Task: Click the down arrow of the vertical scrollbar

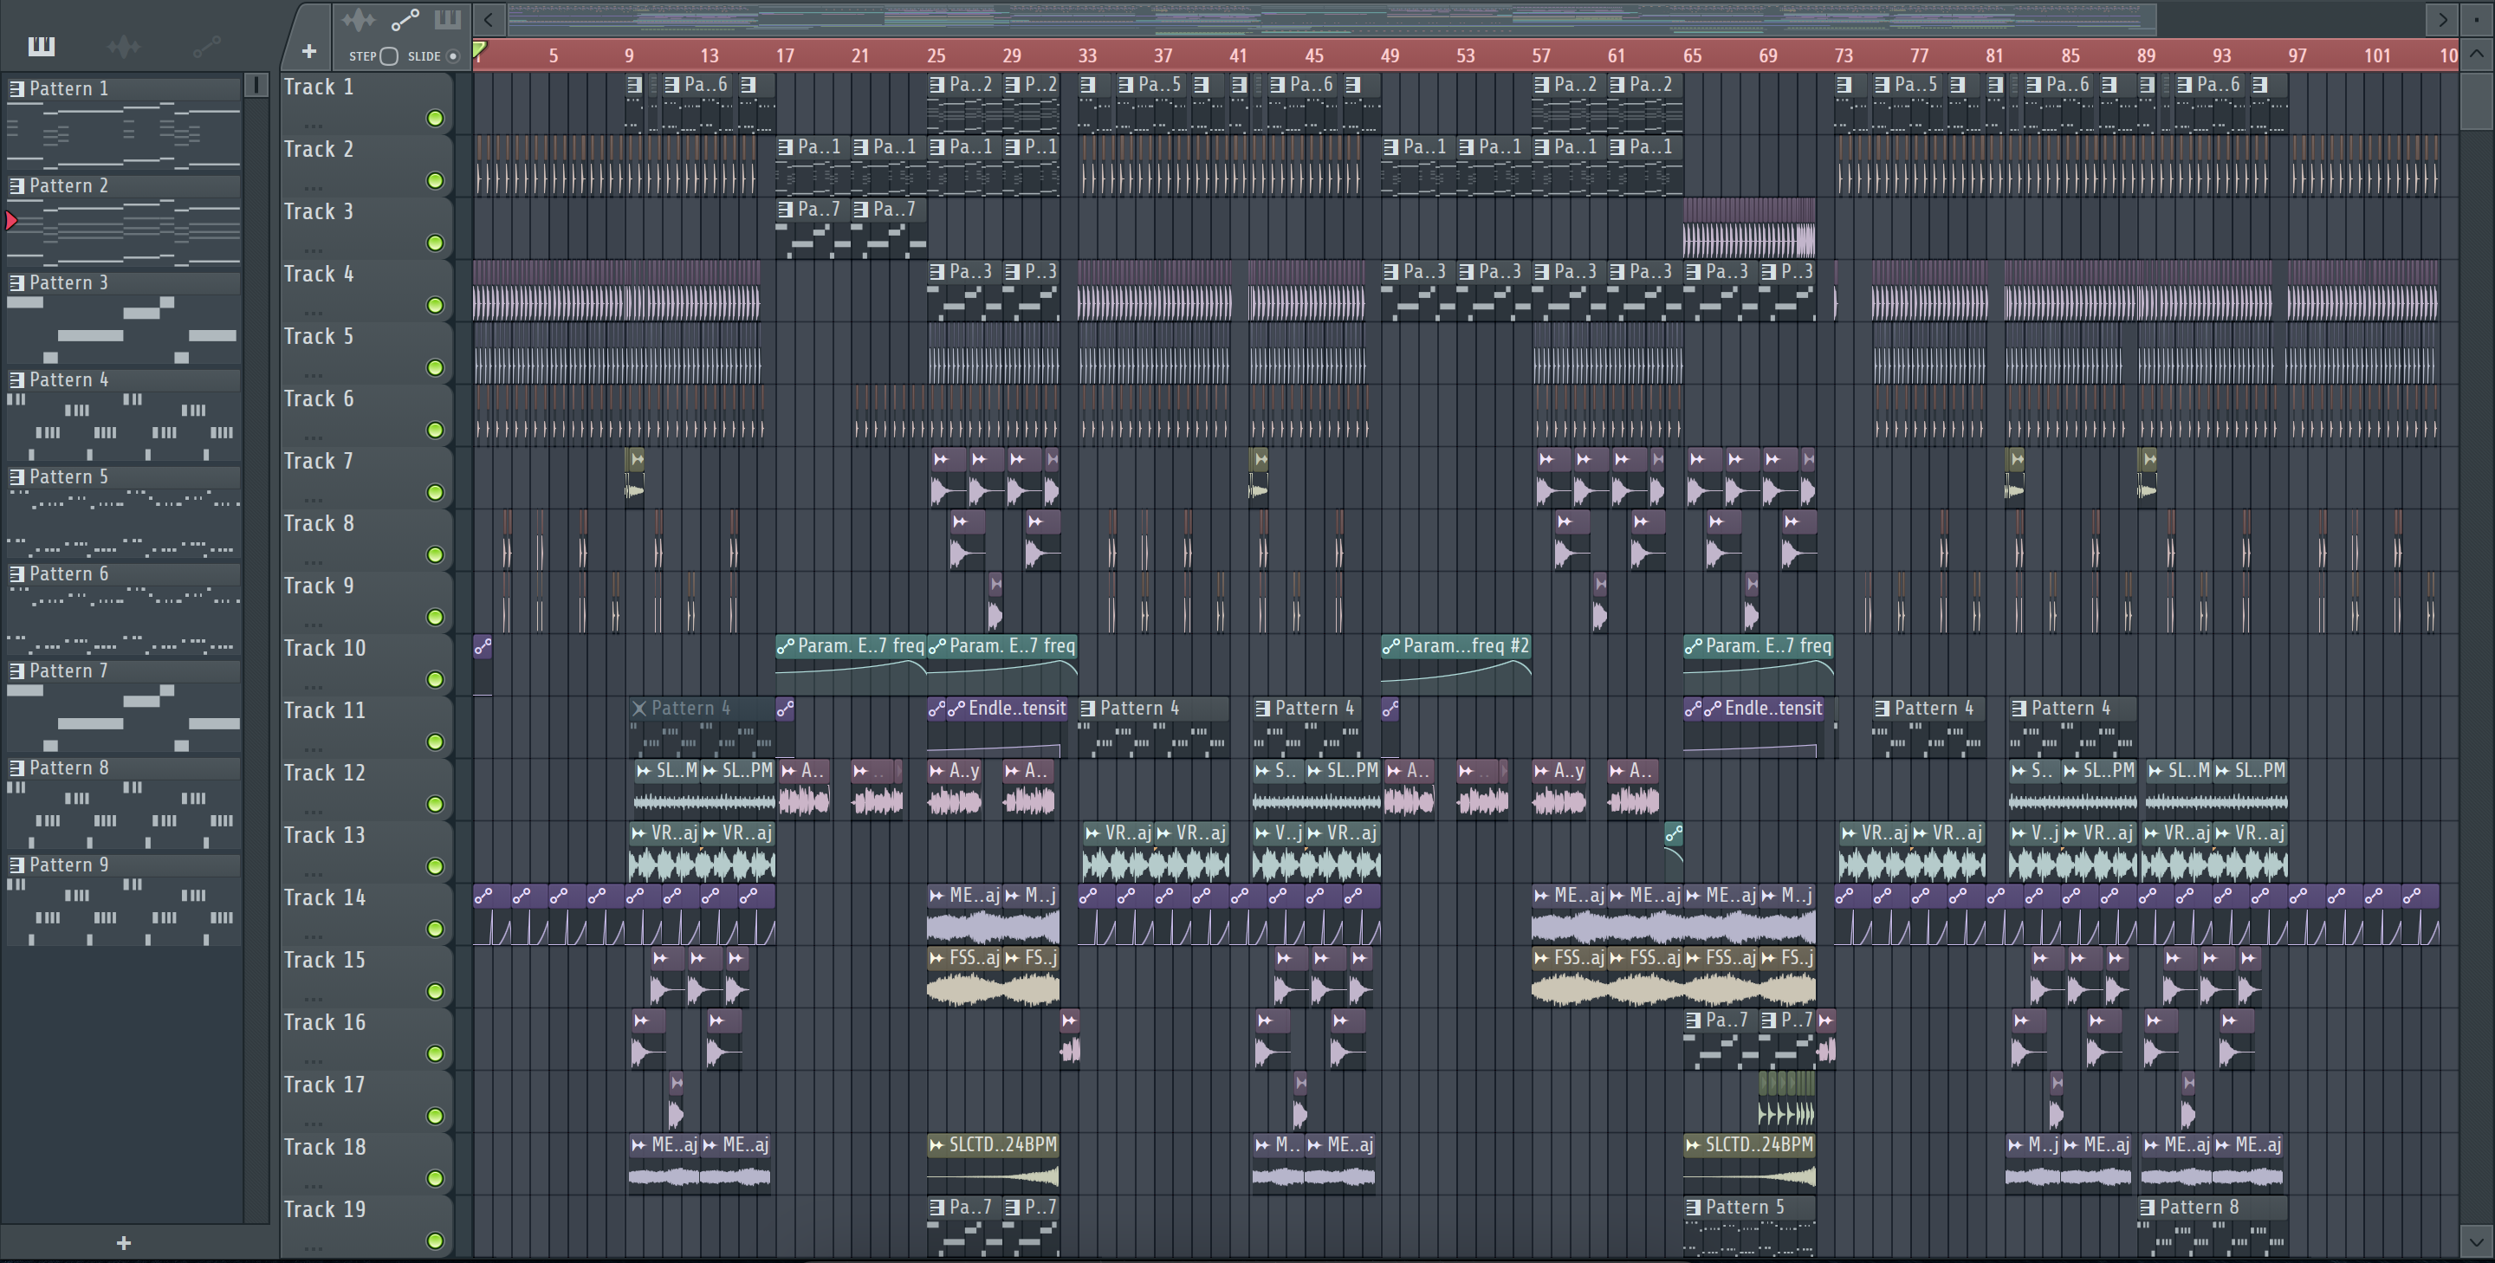Action: 2478,1240
